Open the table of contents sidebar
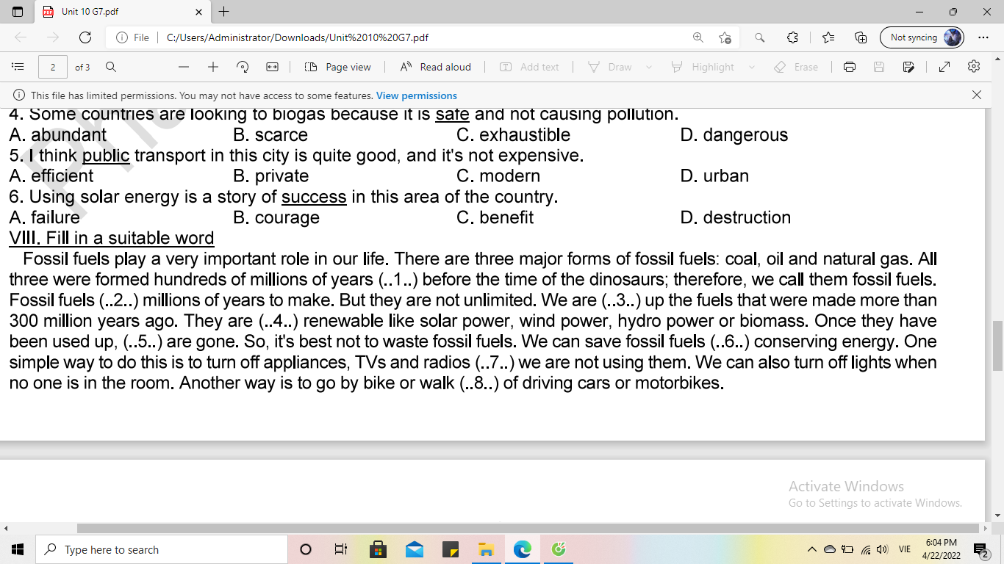 pyautogui.click(x=18, y=67)
